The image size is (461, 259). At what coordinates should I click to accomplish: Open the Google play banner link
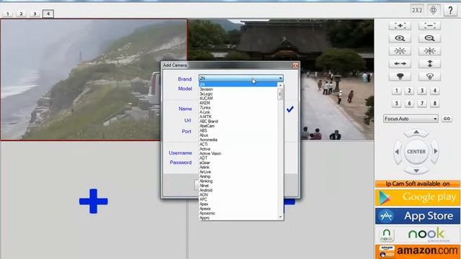pyautogui.click(x=418, y=197)
